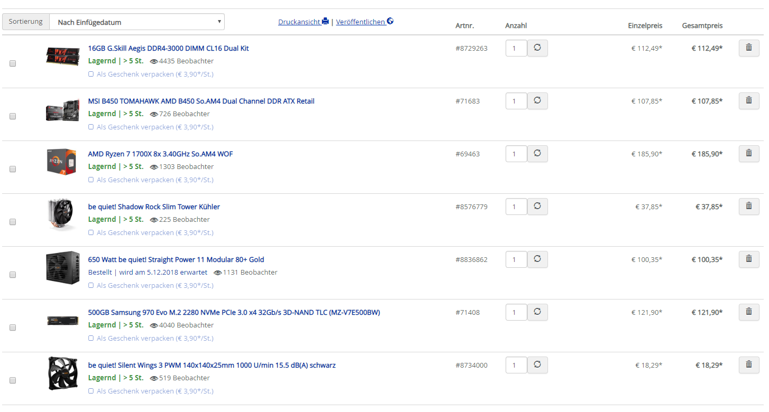Viewport: 769px width, 412px height.
Task: Open 650 Watt Straight Power 11 product page
Action: [176, 259]
